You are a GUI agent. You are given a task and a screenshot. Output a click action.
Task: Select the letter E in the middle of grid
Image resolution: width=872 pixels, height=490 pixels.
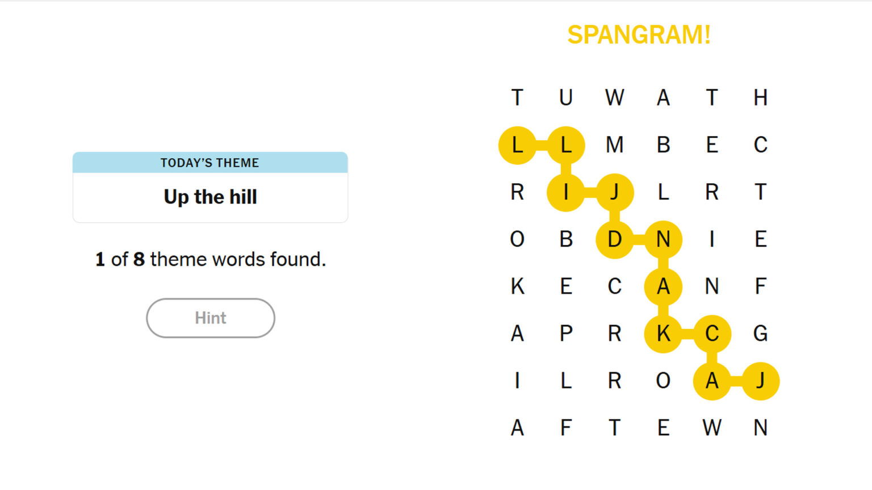[x=566, y=286]
